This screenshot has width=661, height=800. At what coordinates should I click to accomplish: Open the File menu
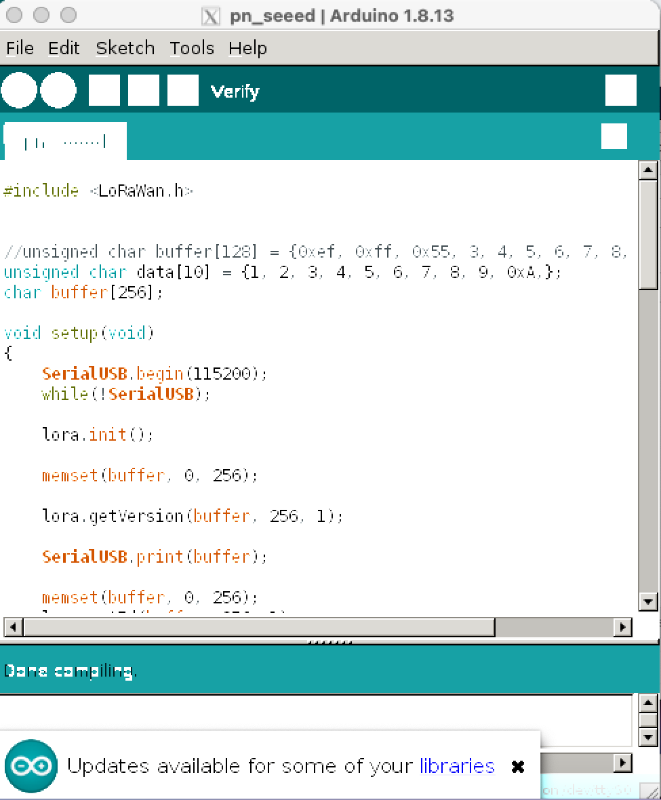pos(20,49)
